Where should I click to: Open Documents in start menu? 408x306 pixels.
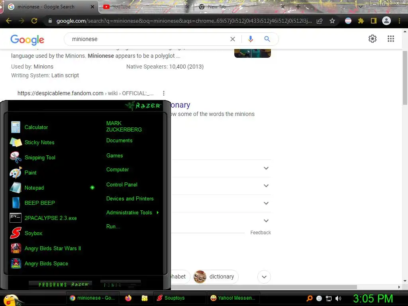click(x=119, y=141)
